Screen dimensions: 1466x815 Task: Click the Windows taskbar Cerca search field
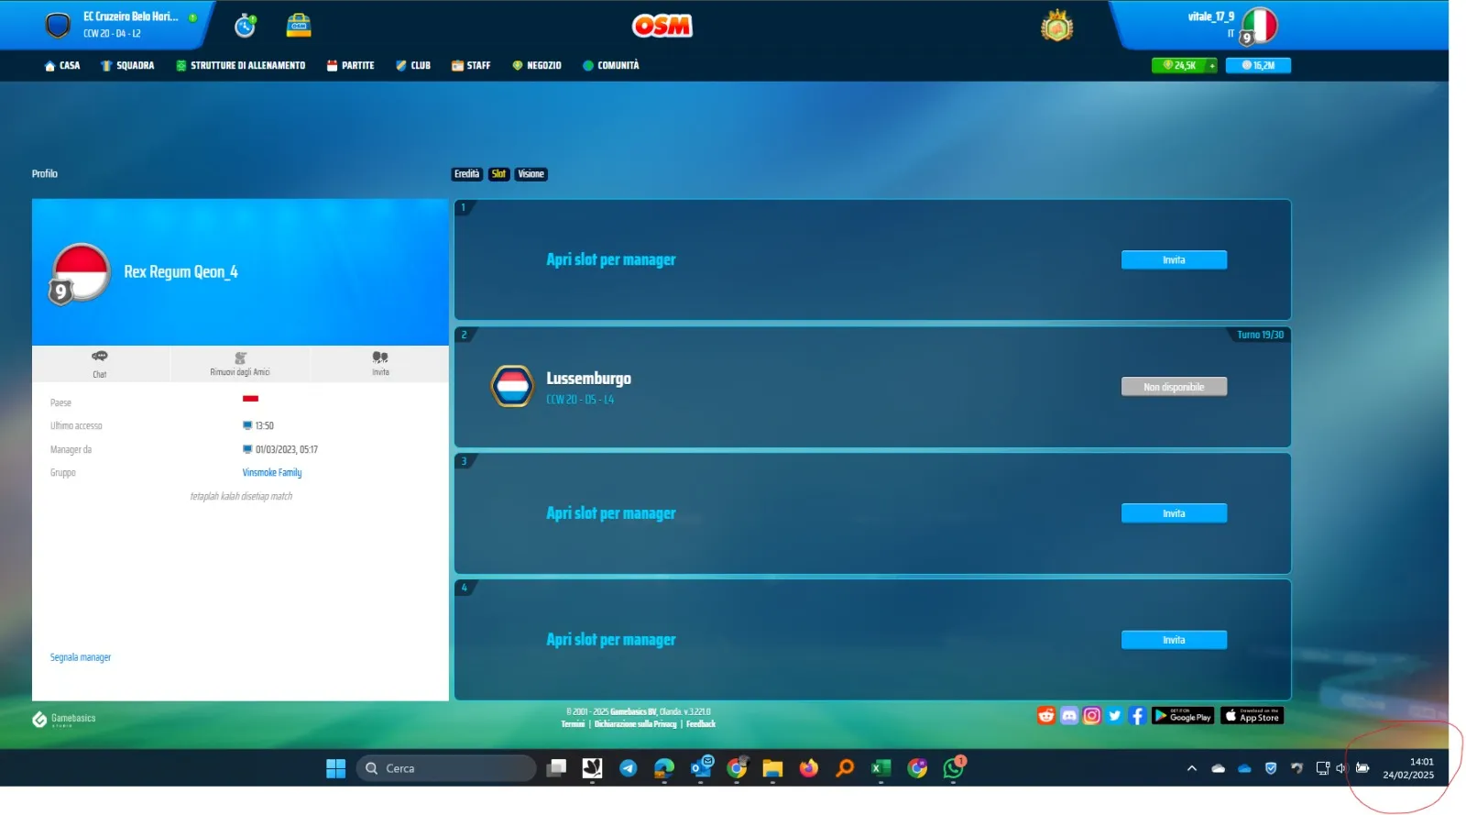pos(446,768)
